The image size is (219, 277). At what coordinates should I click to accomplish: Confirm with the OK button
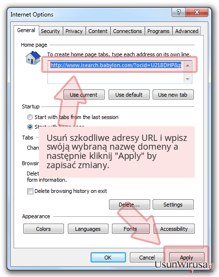(108, 258)
